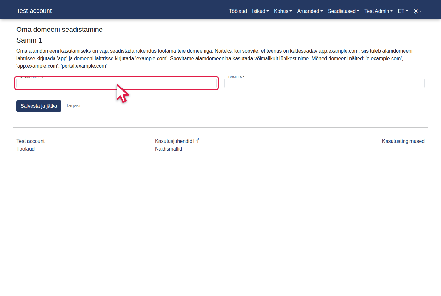Image resolution: width=441 pixels, height=296 pixels.
Task: Open the ET language selector
Action: tap(403, 11)
